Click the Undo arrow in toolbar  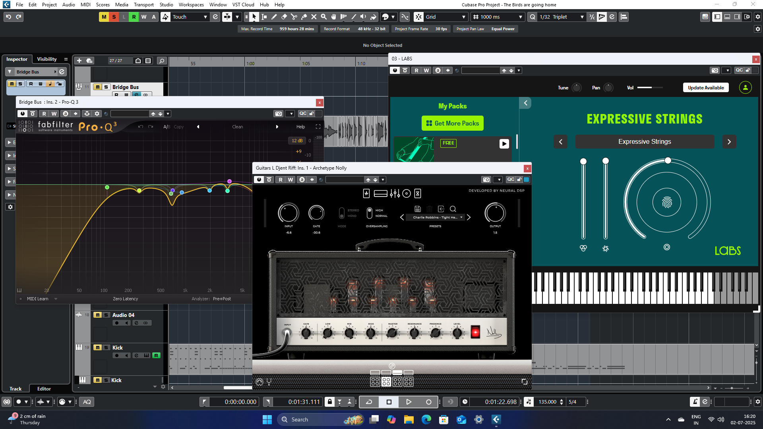click(8, 17)
